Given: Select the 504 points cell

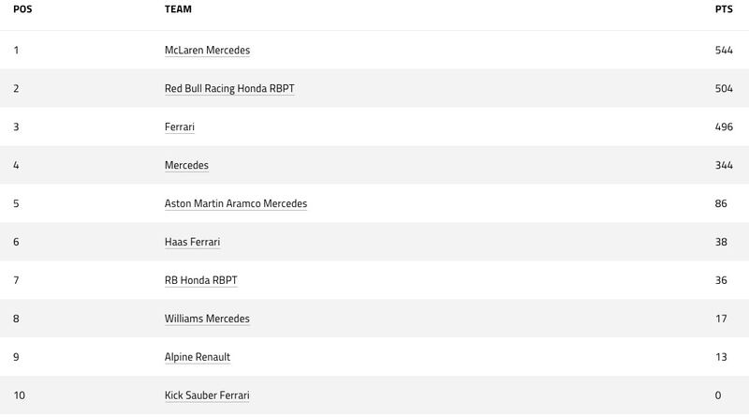Looking at the screenshot, I should point(723,89).
